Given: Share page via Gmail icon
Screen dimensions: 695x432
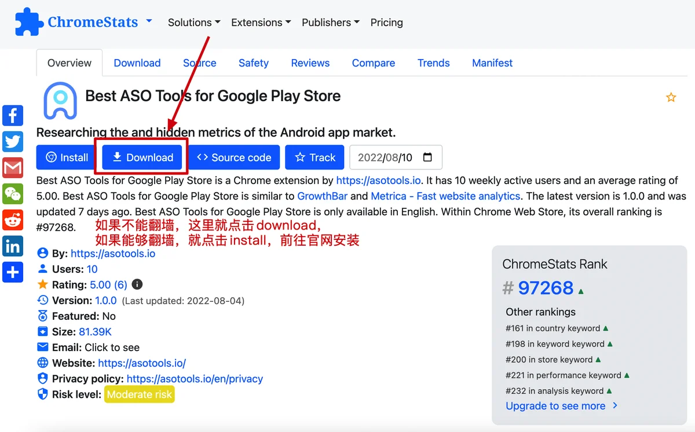Looking at the screenshot, I should pyautogui.click(x=13, y=168).
